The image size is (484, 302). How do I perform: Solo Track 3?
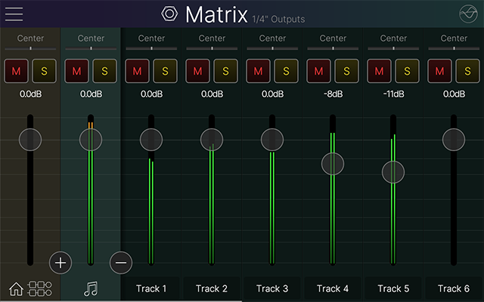287,71
